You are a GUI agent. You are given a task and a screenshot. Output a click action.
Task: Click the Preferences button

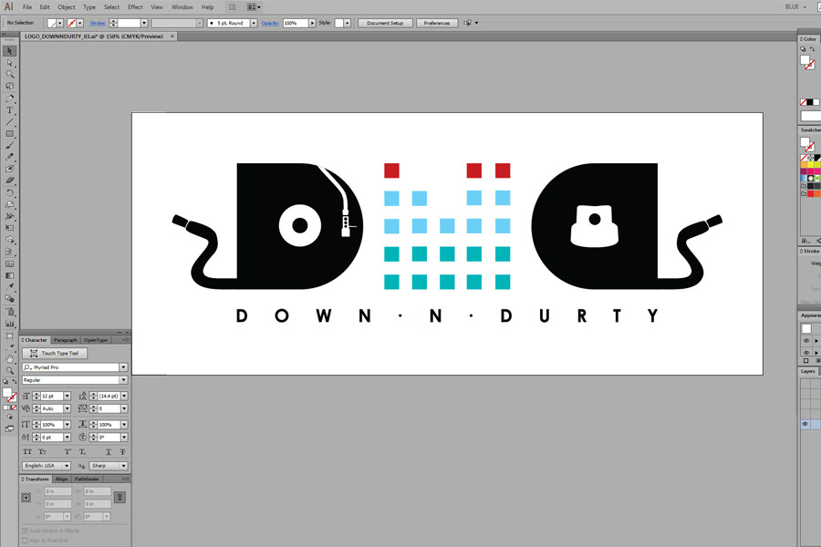(437, 23)
